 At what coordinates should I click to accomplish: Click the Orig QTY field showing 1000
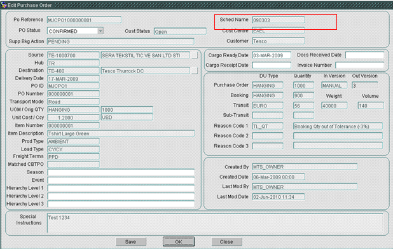pos(127,110)
